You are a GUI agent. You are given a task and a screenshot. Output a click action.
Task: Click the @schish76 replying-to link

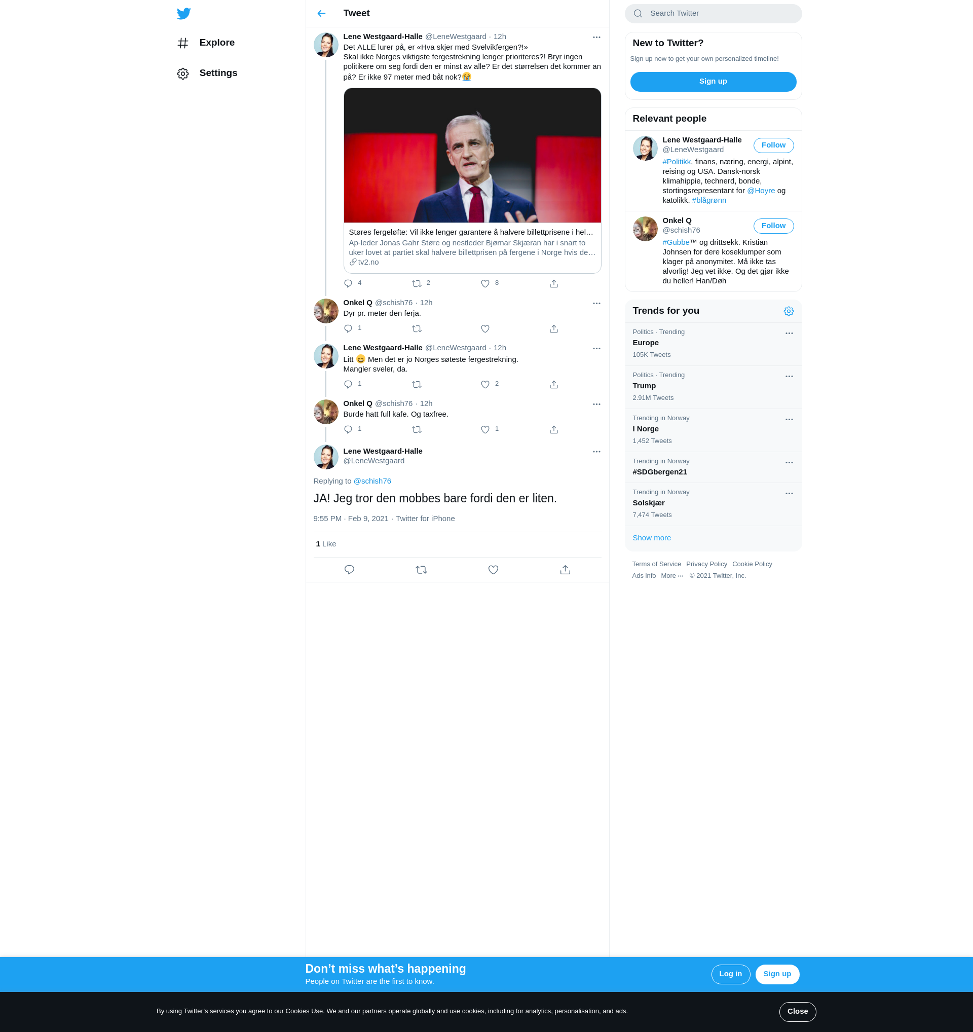(x=372, y=481)
